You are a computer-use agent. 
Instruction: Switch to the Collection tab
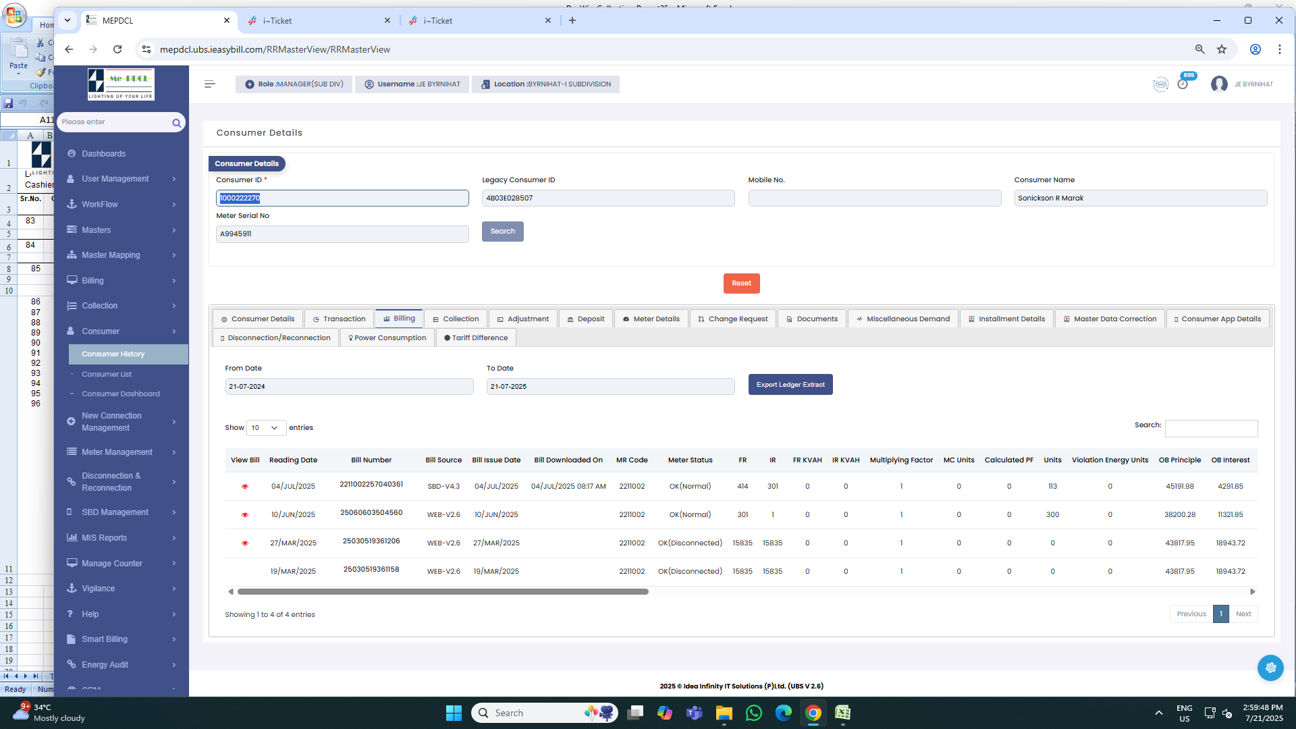pyautogui.click(x=456, y=319)
